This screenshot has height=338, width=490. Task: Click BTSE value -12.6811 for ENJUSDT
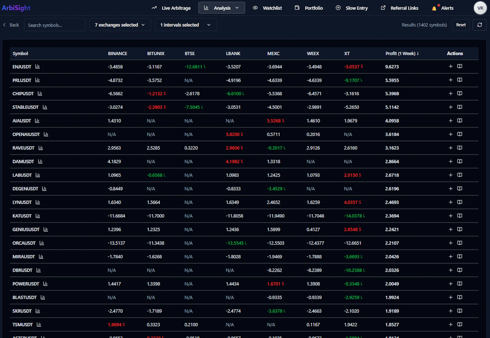pos(195,66)
